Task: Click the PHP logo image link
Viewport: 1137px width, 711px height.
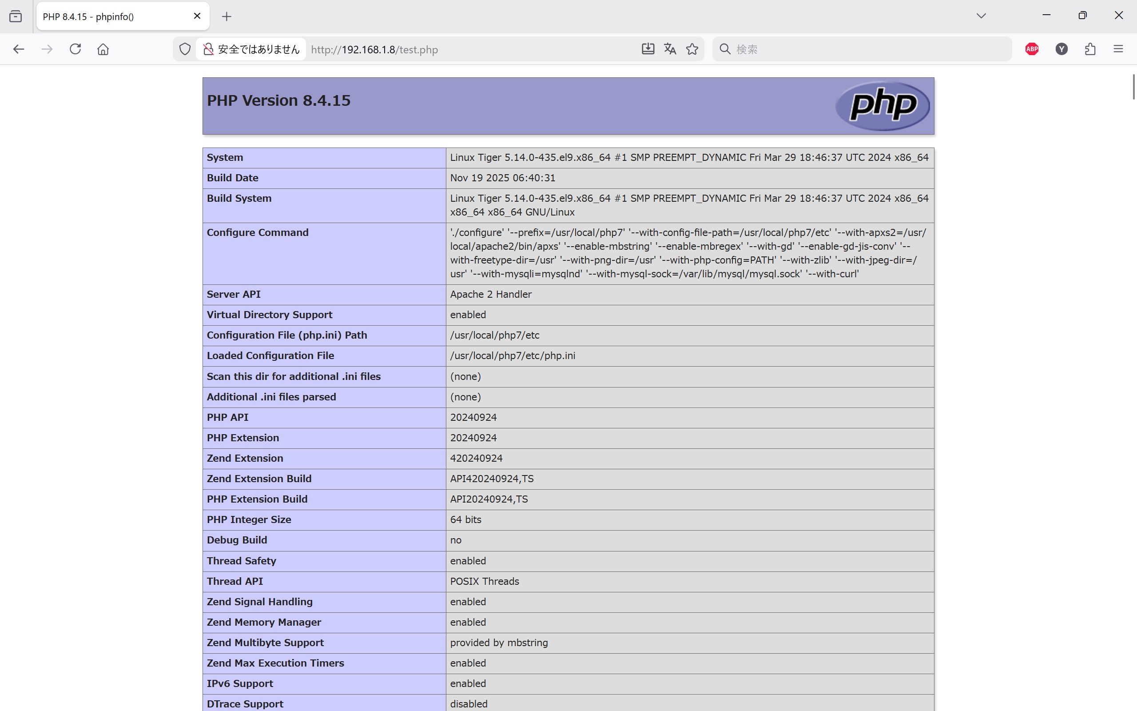Action: [883, 105]
